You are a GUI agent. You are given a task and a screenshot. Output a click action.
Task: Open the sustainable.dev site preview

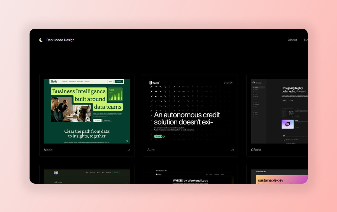[279, 176]
